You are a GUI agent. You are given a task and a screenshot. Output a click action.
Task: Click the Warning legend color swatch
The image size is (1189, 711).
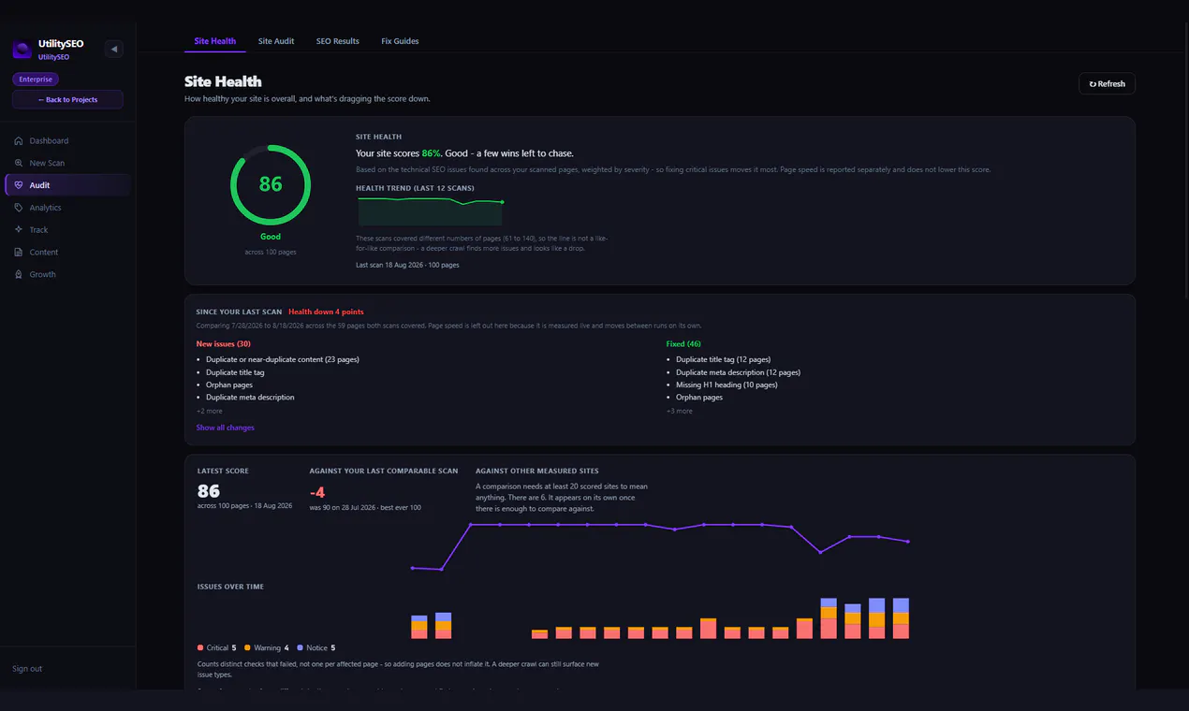(x=247, y=647)
